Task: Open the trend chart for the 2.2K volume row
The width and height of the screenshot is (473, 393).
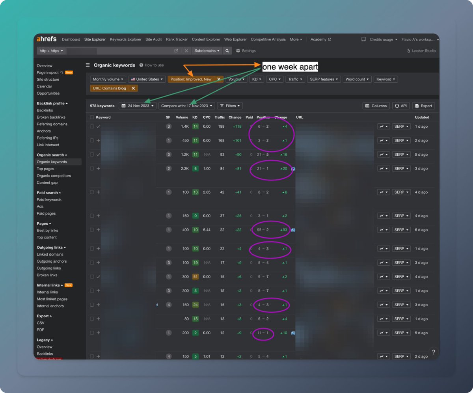Action: point(384,168)
